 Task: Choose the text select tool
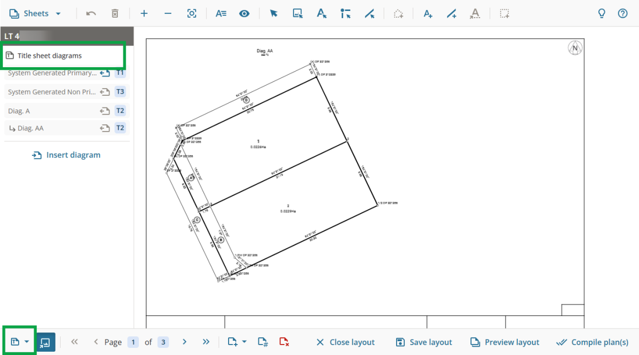(322, 13)
